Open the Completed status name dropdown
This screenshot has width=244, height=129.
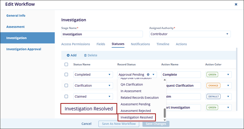tap(109, 75)
